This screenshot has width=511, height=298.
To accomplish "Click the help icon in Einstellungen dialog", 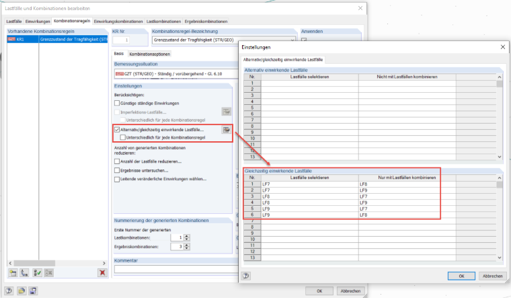I will coord(245,276).
